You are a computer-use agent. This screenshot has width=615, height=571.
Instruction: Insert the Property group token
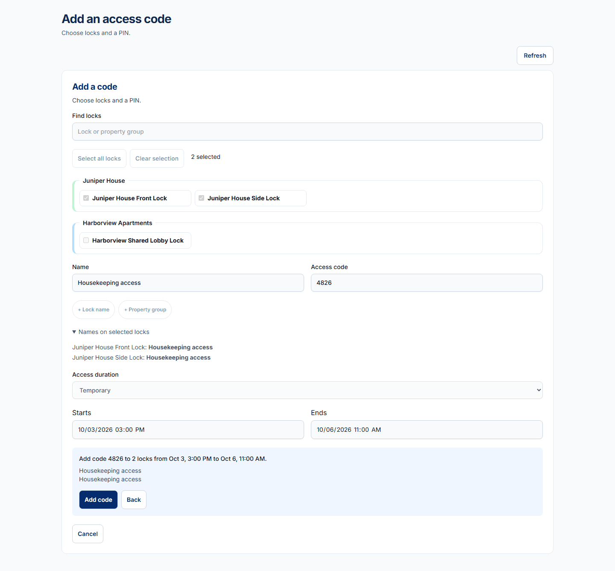[x=145, y=310]
